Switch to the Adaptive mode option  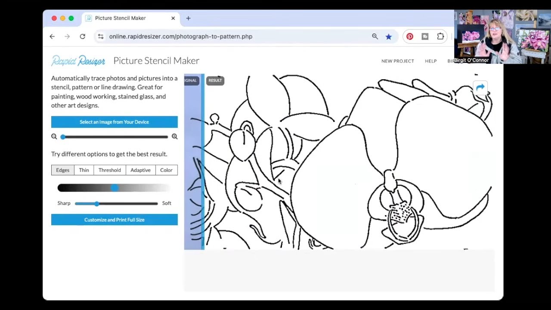pos(140,170)
